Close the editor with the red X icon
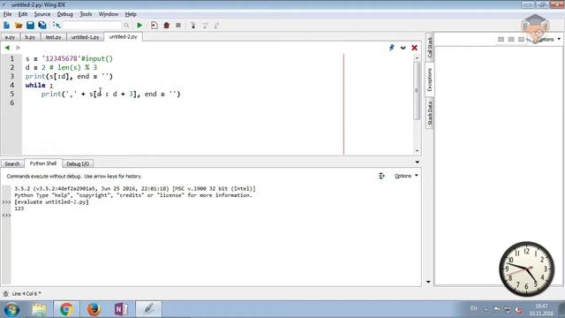 pos(414,48)
